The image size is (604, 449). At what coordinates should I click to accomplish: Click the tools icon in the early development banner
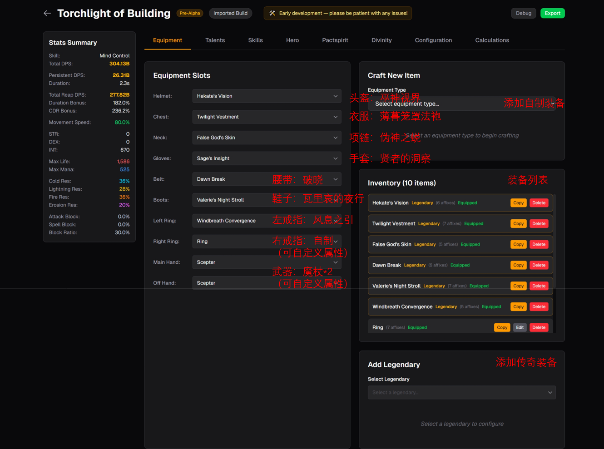[272, 13]
